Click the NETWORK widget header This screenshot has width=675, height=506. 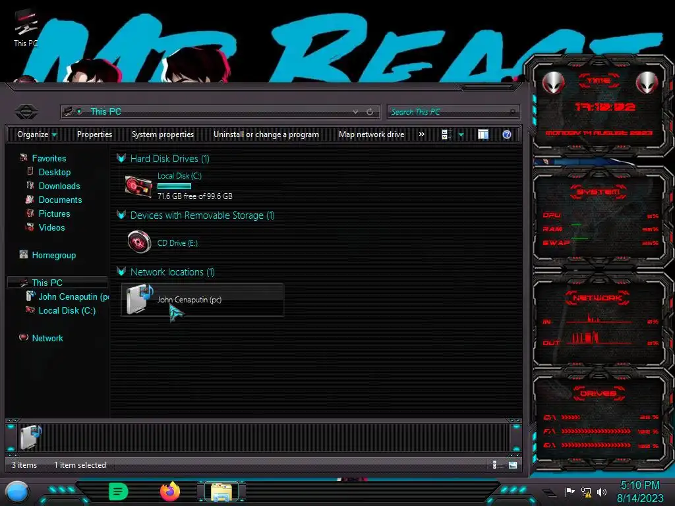[x=597, y=298]
